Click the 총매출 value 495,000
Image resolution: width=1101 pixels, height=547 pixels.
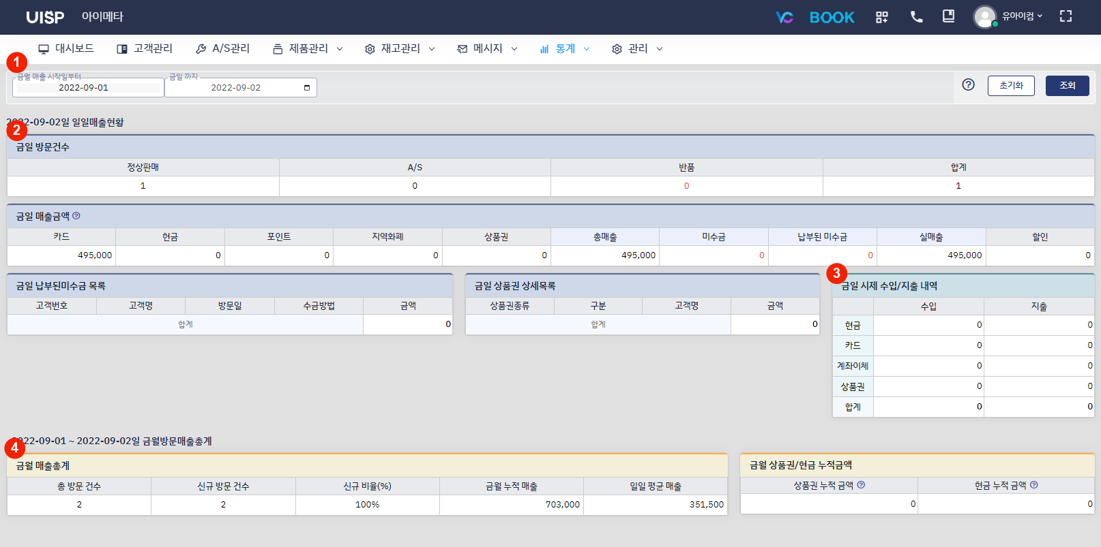tap(638, 255)
